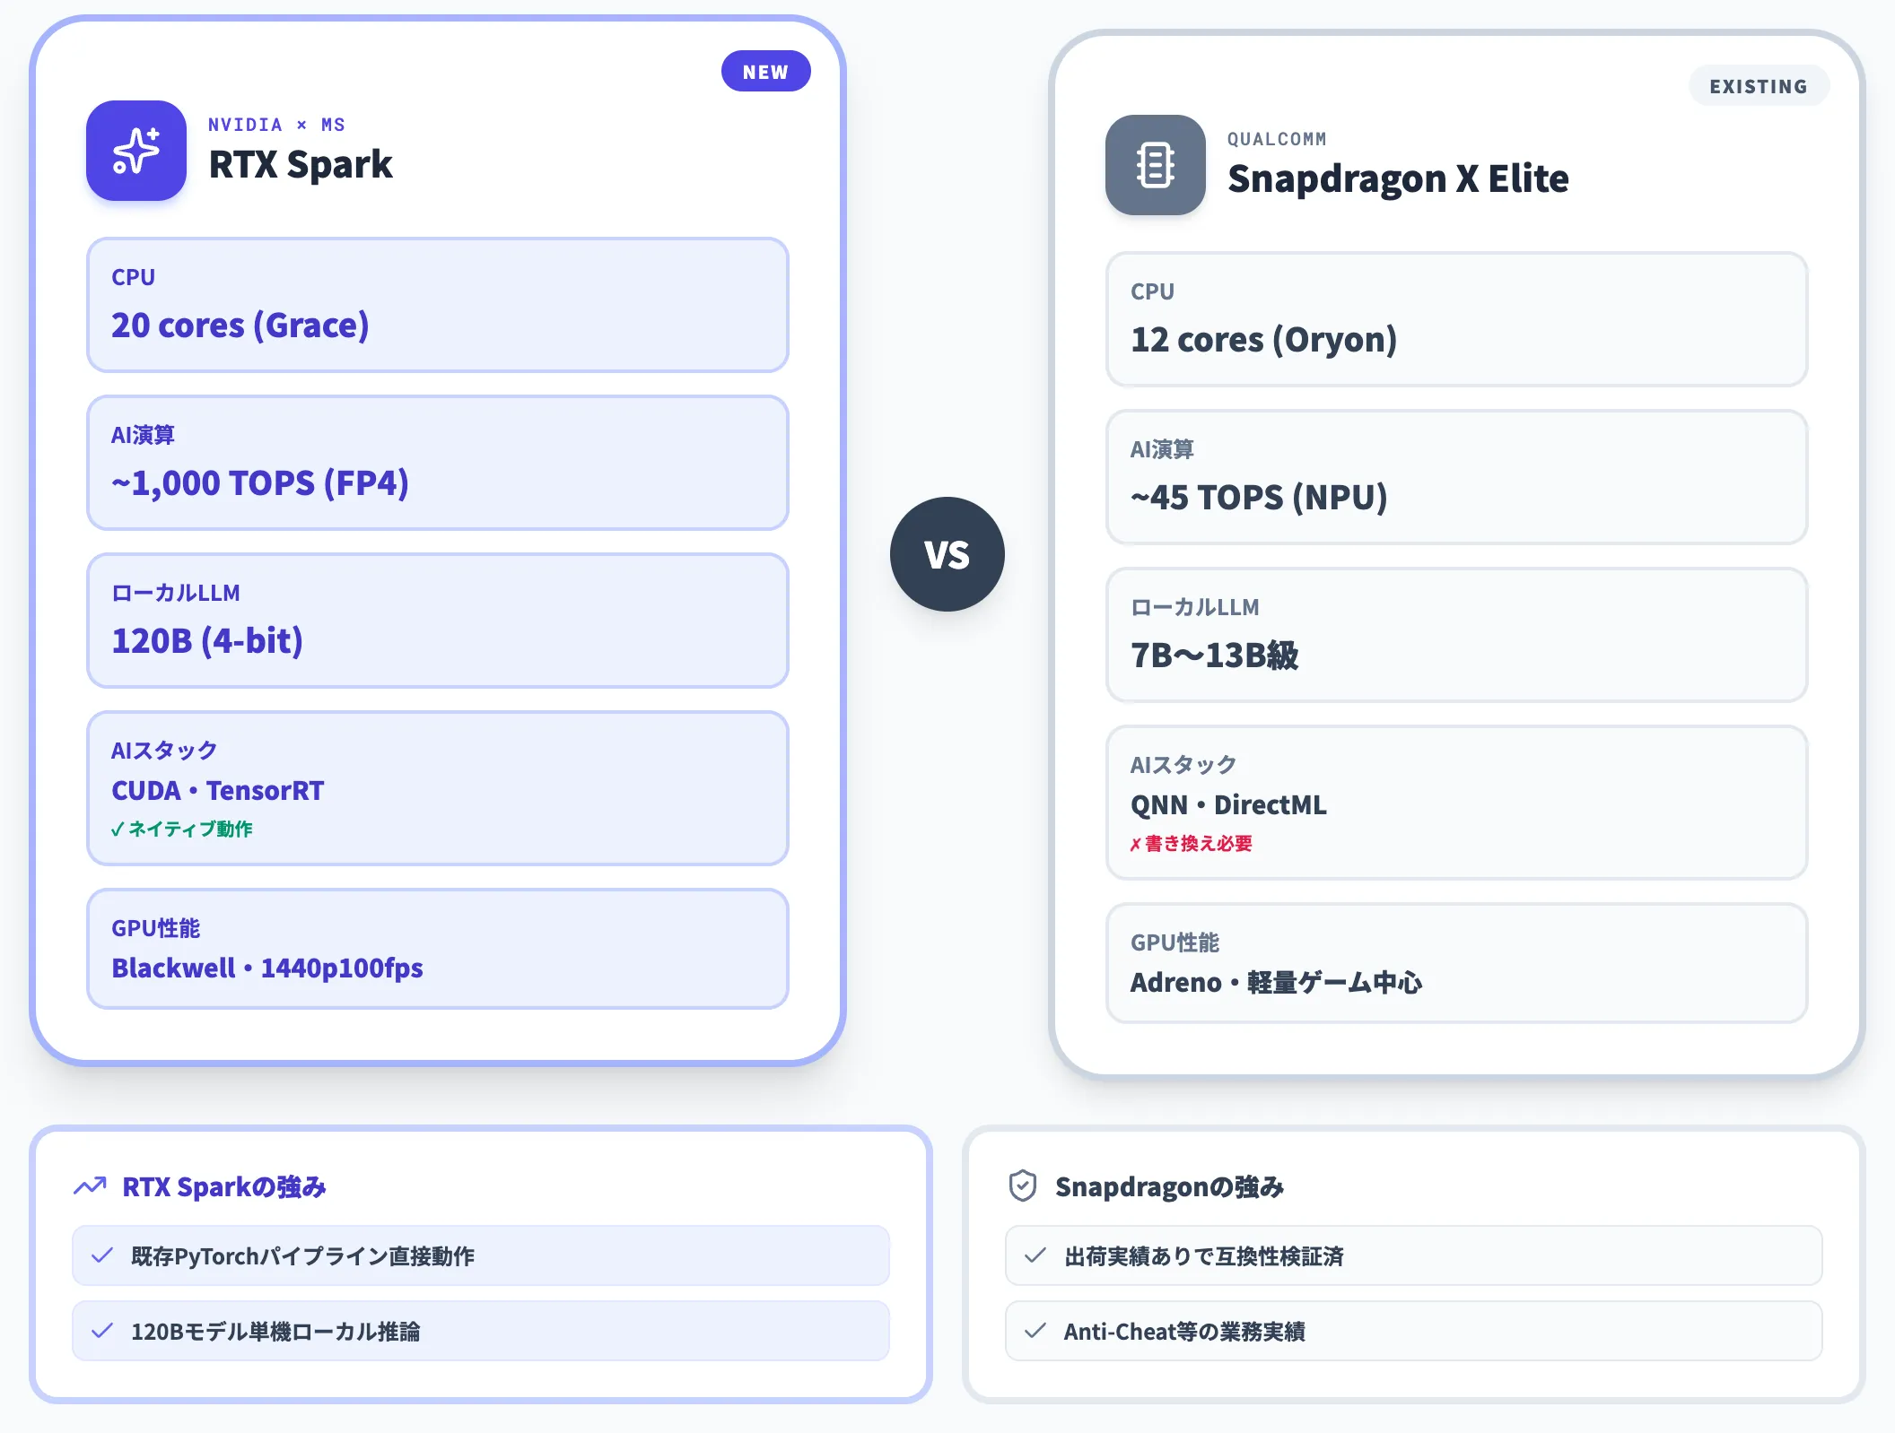Click checkmark icon for Anti-Cheat等の業務実績
This screenshot has width=1895, height=1433.
coord(1035,1331)
